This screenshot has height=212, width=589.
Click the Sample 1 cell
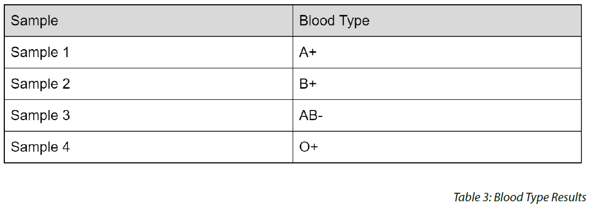(148, 52)
